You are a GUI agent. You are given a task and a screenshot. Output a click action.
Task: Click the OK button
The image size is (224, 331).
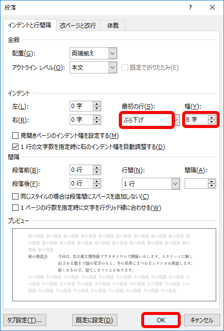[161, 320]
